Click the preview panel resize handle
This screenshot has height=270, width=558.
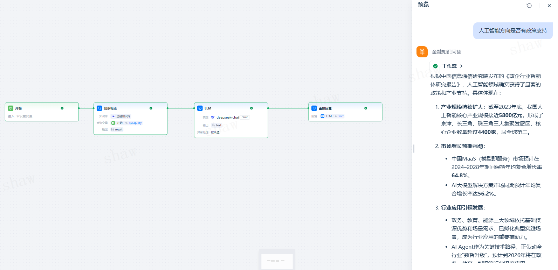(414, 149)
